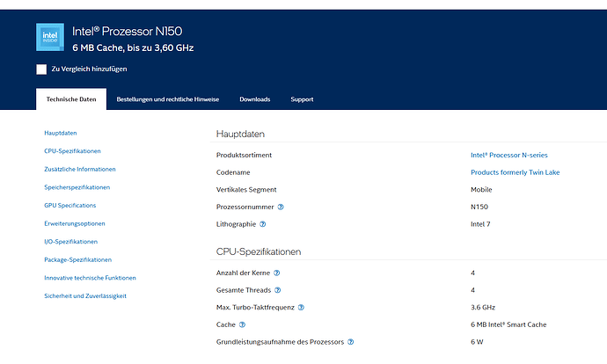Show info for Max. Turbo-Taktfrequenz
Screen dimensions: 607x364
click(301, 308)
